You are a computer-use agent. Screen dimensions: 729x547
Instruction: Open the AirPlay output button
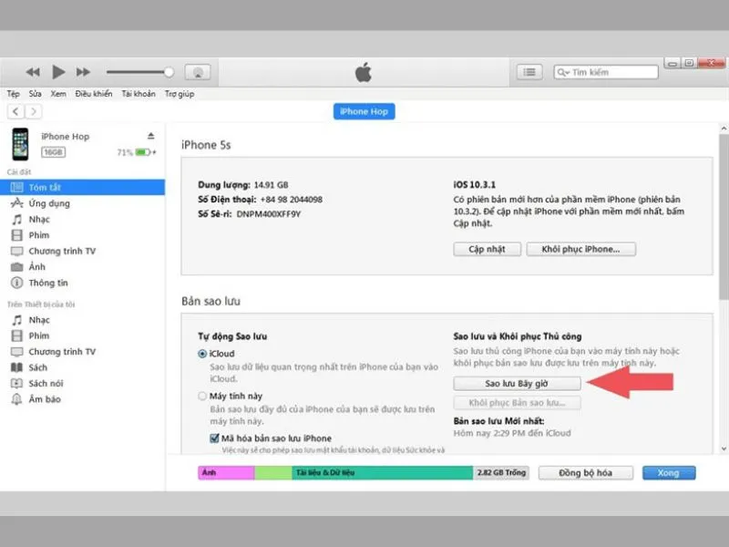click(x=198, y=72)
